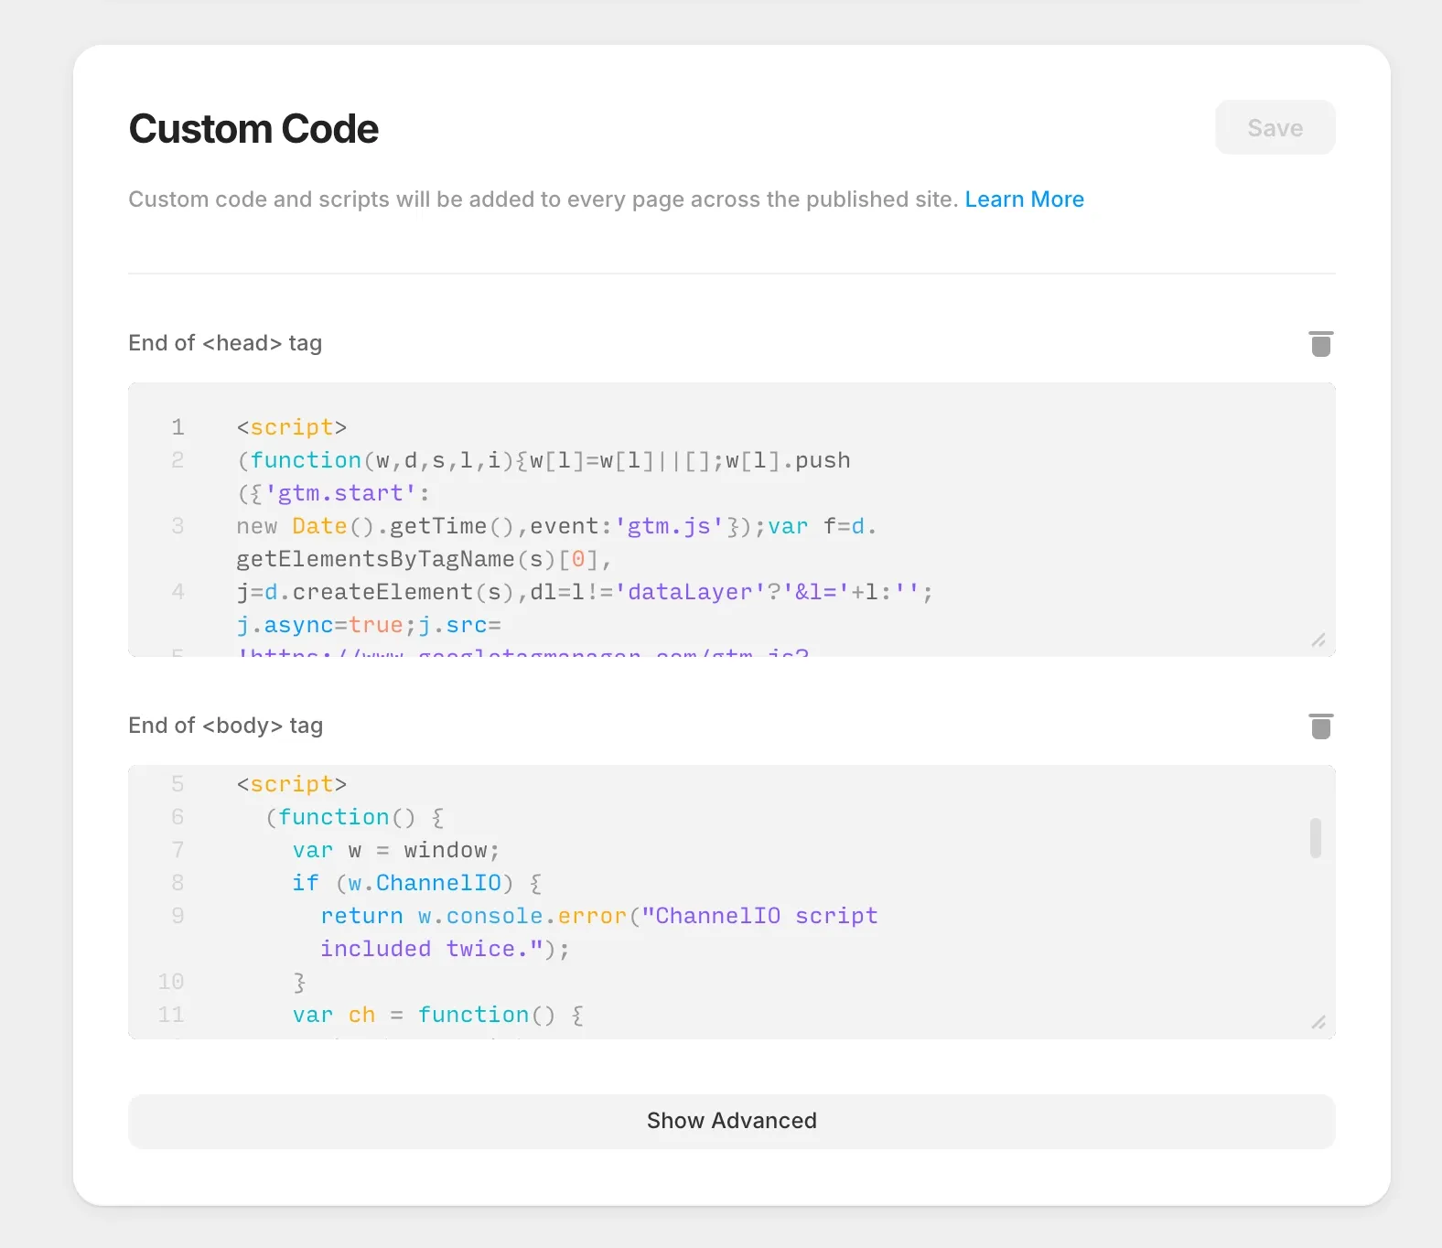Grab the body code editor resize handle

[1318, 1023]
